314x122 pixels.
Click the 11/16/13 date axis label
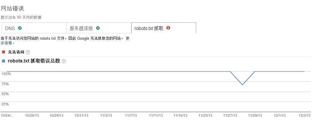180,116
